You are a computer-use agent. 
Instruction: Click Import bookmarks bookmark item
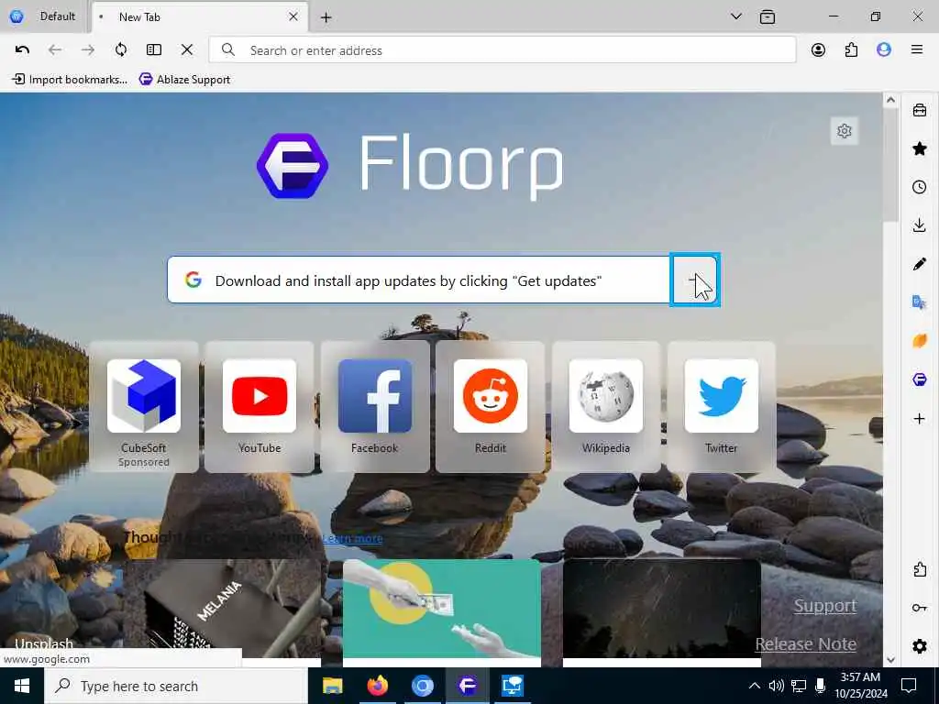70,79
